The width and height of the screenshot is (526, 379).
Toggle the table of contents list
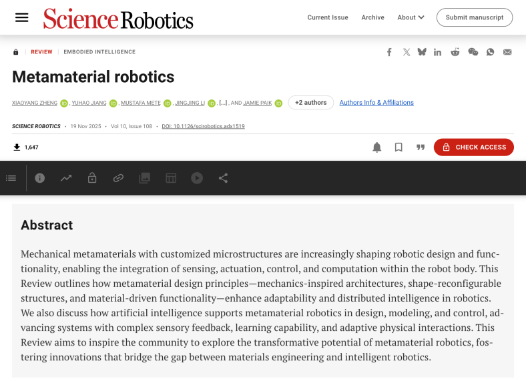[11, 178]
